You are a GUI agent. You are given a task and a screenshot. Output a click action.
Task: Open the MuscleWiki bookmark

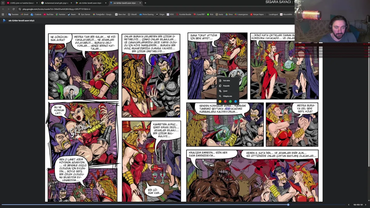pos(286,14)
